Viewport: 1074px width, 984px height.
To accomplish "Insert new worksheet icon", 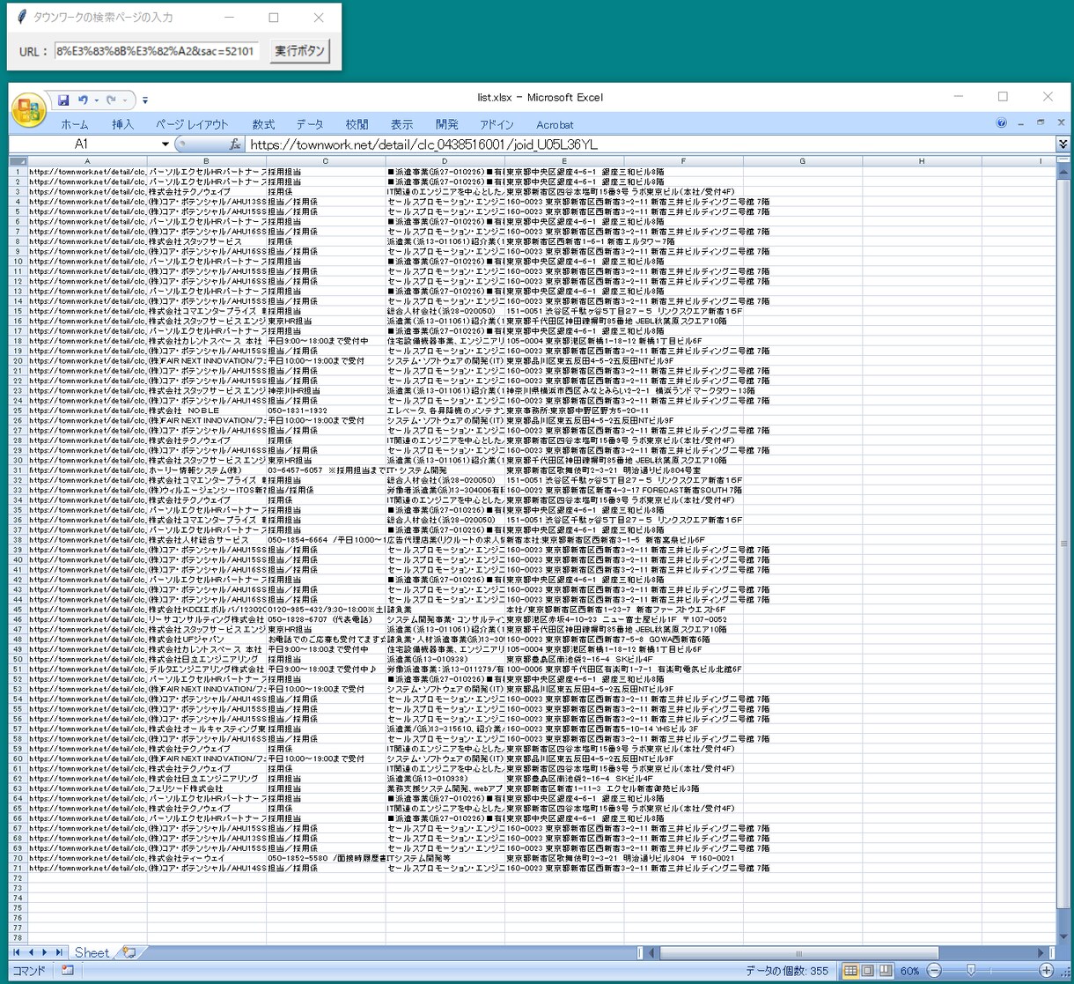I will point(129,952).
